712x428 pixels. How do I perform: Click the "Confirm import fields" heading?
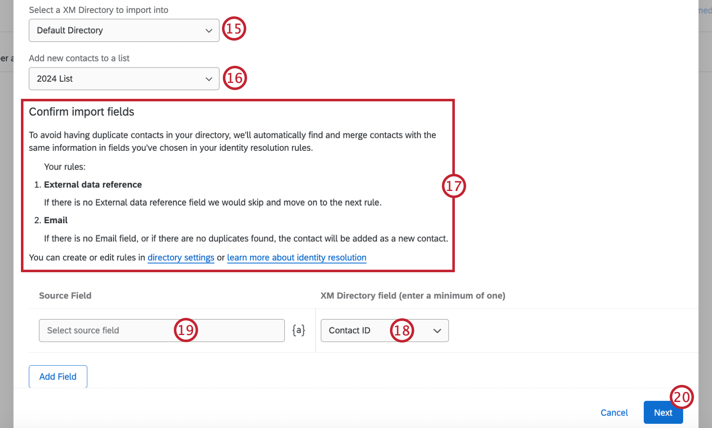point(81,111)
